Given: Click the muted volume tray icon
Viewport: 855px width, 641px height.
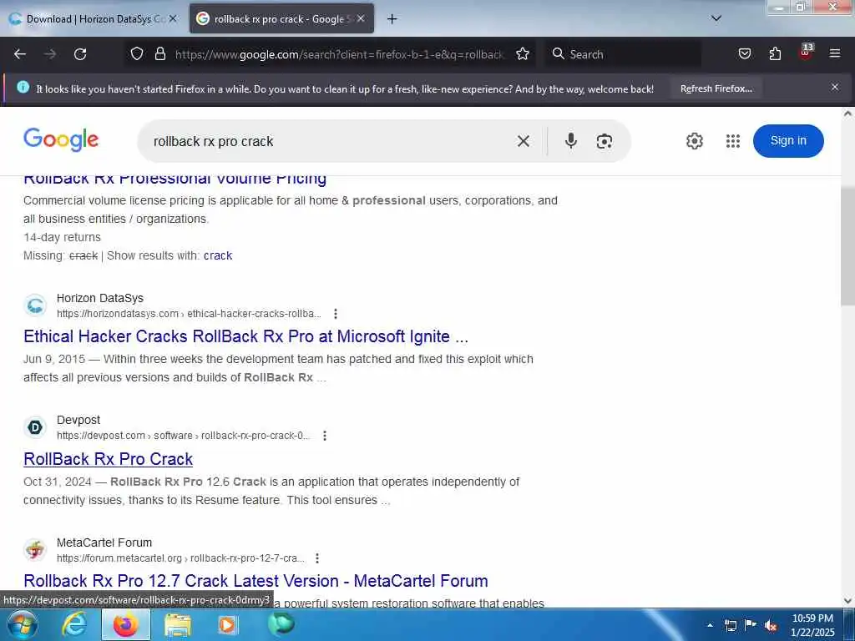Looking at the screenshot, I should click(771, 625).
